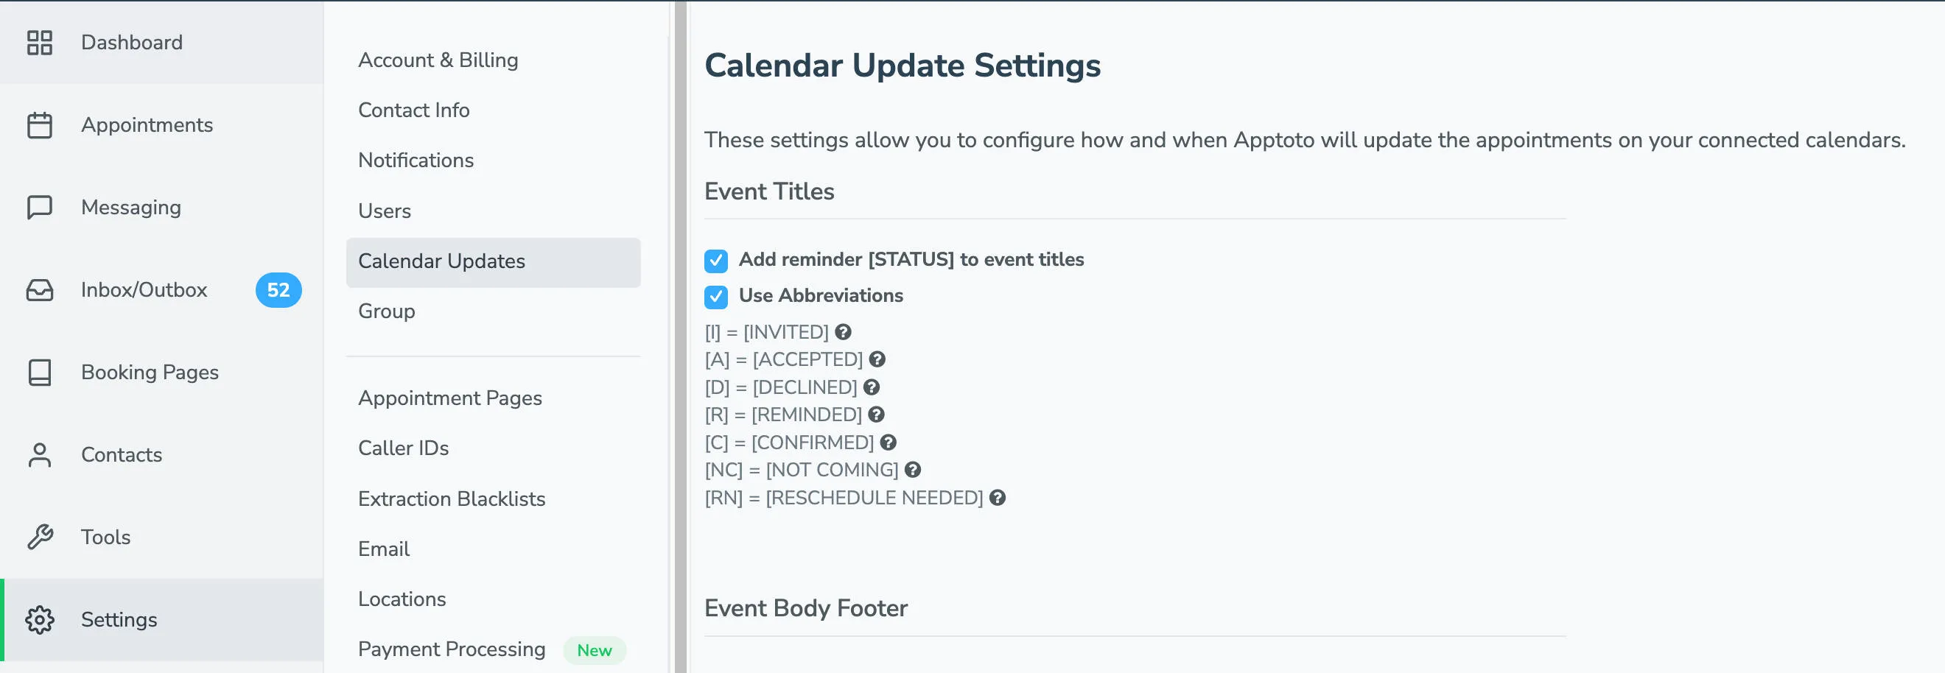Open Messaging via the chat bubble icon
Image resolution: width=1945 pixels, height=673 pixels.
point(40,207)
